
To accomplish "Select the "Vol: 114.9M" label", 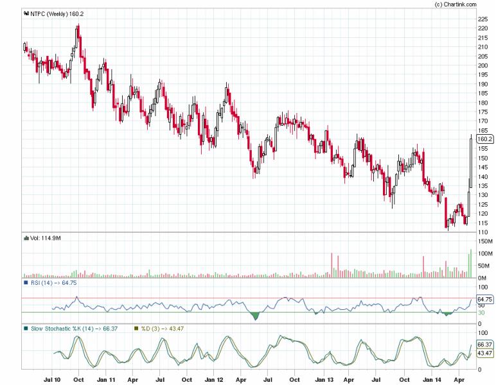I will coord(45,238).
